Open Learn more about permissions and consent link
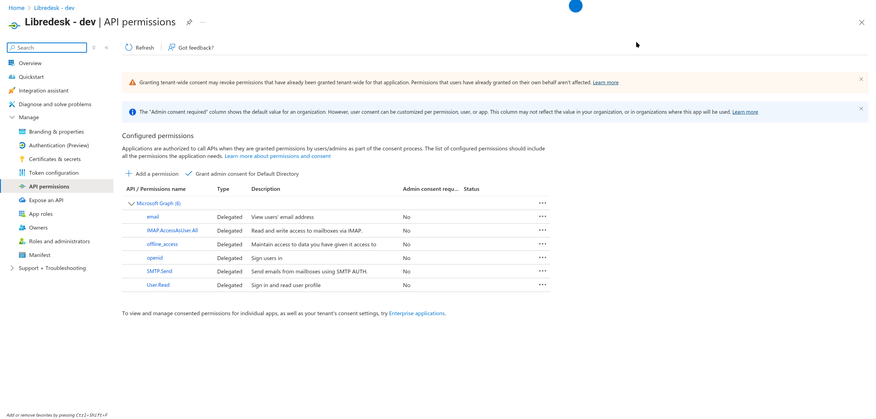876x419 pixels. tap(277, 156)
